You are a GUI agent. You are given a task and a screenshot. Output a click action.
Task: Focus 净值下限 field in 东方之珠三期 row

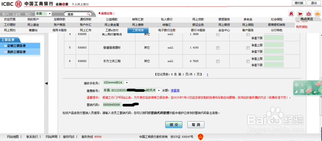(x=274, y=65)
